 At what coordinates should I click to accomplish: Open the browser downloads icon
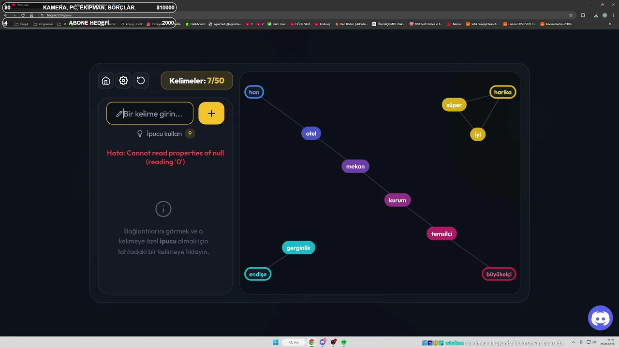click(x=596, y=15)
